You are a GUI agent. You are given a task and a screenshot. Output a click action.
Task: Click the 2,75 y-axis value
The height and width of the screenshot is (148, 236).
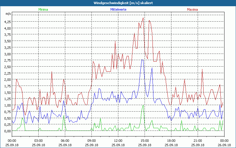(8, 60)
